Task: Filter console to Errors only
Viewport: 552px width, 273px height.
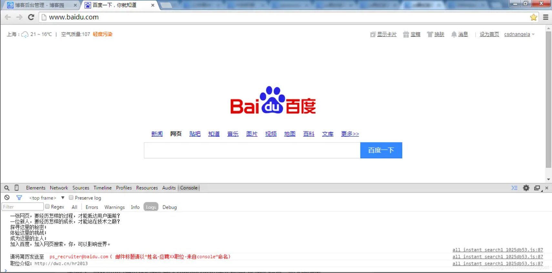Action: 92,207
